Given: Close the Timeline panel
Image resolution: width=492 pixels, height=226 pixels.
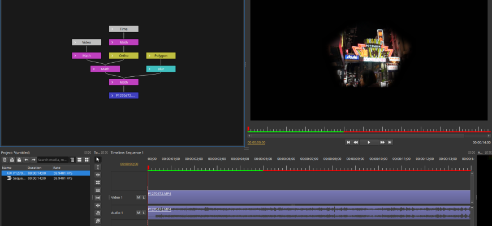Looking at the screenshot, I should [473, 153].
